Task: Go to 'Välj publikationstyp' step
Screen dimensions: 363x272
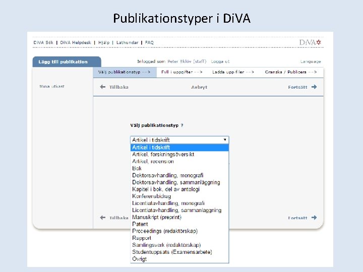Action: click(125, 72)
